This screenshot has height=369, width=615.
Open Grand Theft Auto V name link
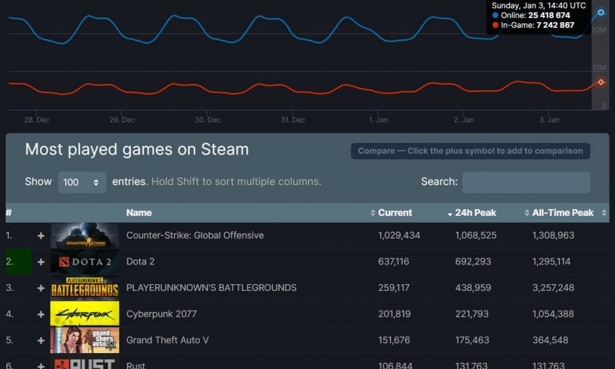click(167, 340)
